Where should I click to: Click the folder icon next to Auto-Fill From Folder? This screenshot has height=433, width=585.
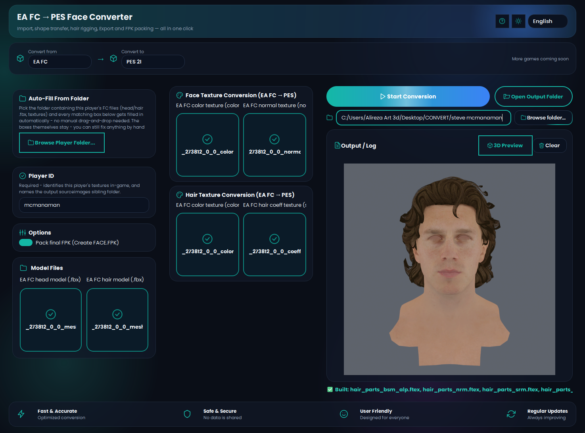(23, 98)
